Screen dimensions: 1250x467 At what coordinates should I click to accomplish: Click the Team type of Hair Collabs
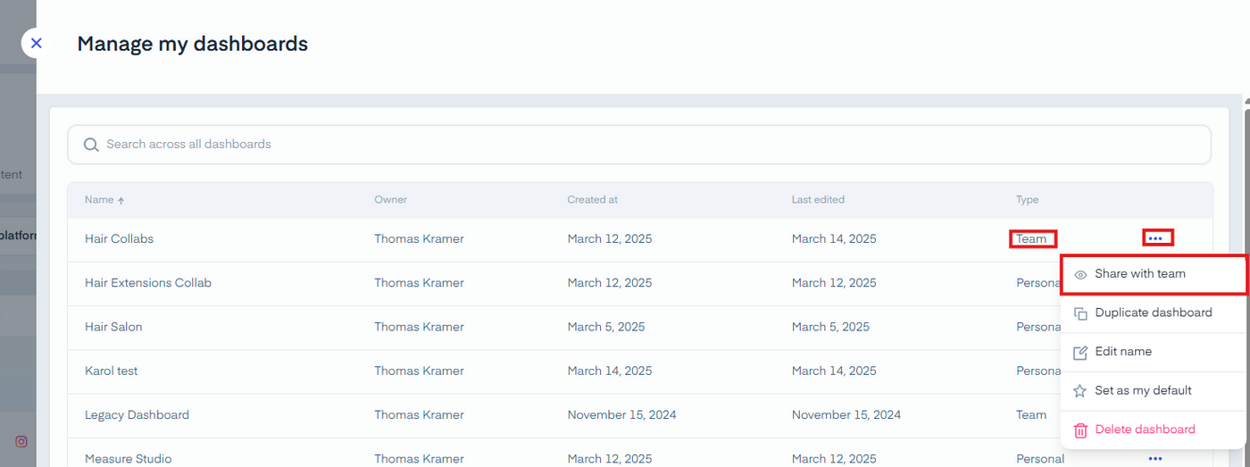pyautogui.click(x=1031, y=239)
